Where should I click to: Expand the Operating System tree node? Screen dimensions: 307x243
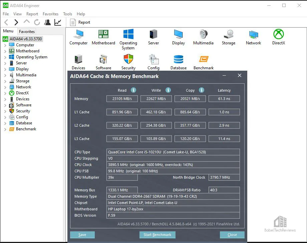[5, 57]
